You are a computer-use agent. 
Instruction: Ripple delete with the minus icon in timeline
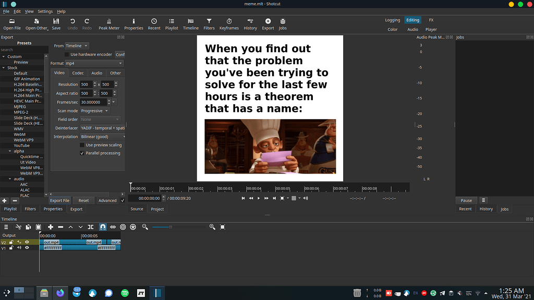pos(60,227)
